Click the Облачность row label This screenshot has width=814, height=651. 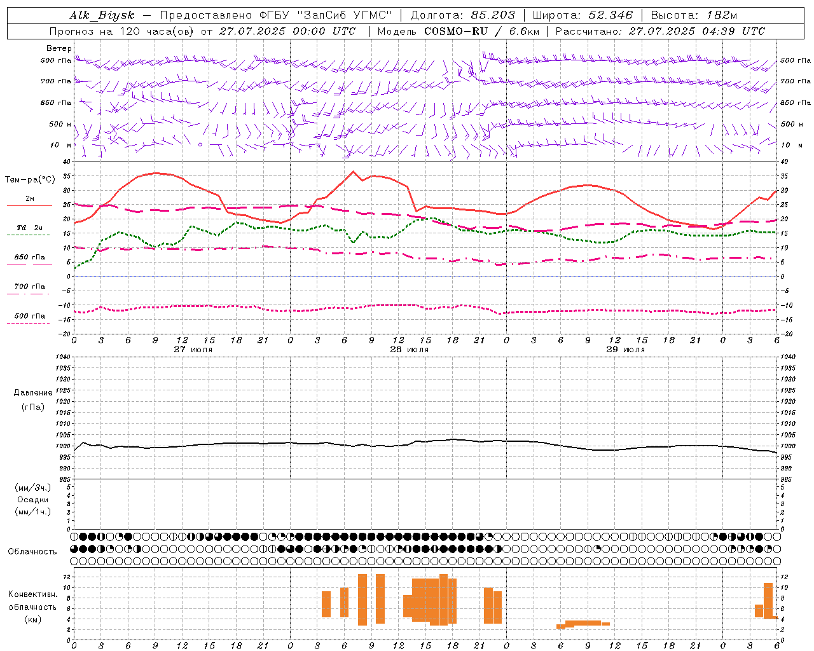pyautogui.click(x=32, y=551)
